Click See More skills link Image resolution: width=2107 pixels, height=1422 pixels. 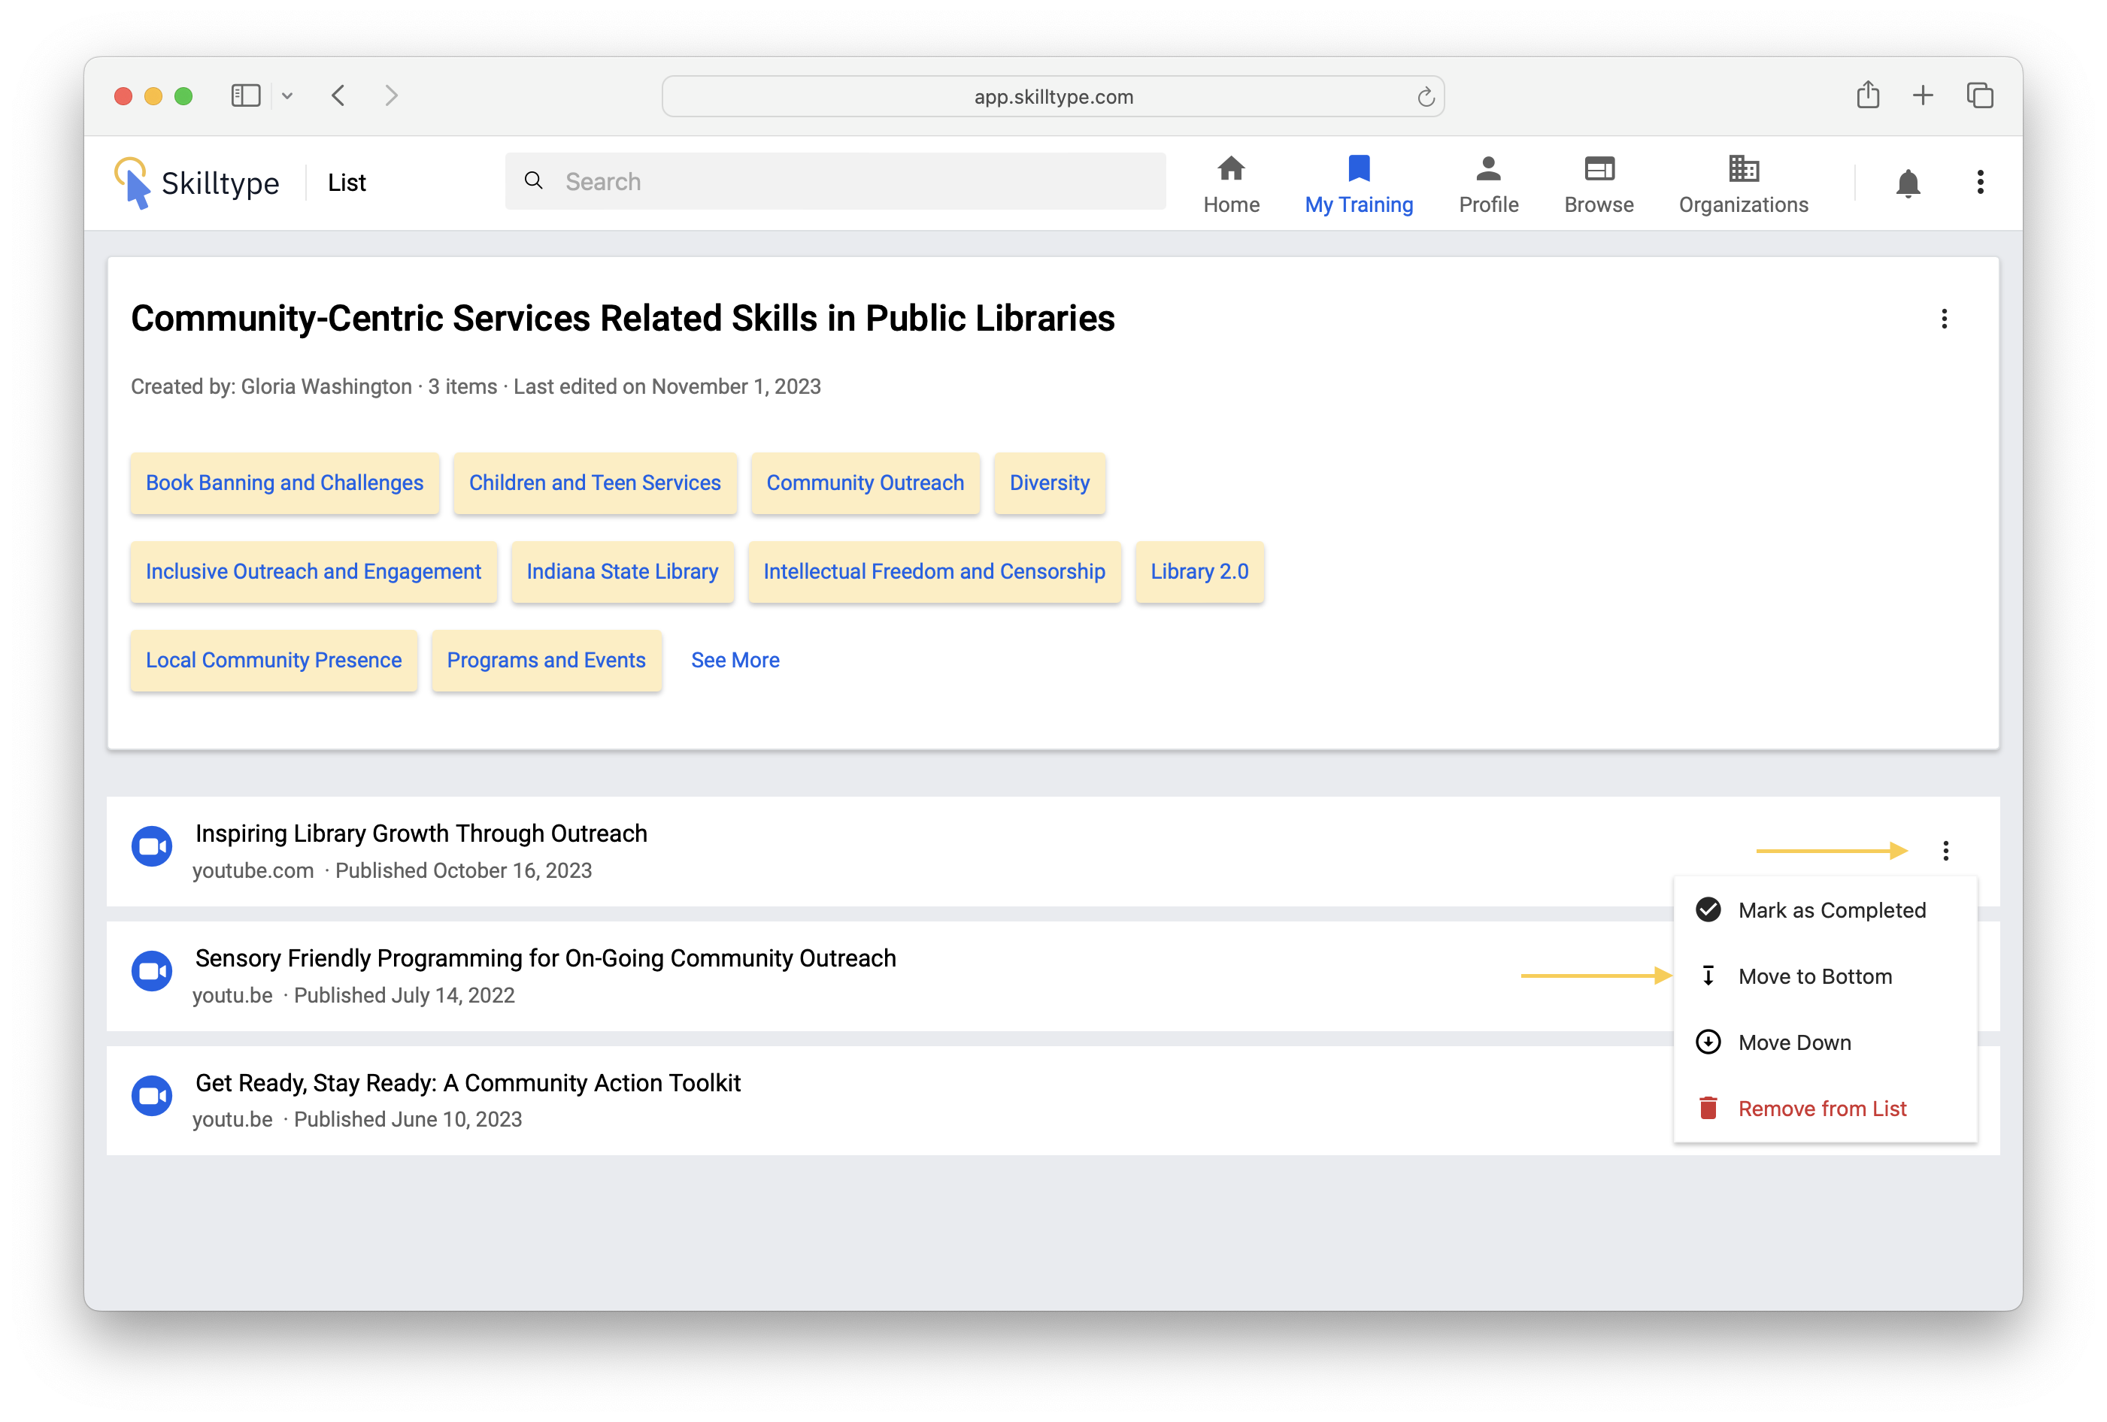pyautogui.click(x=735, y=660)
